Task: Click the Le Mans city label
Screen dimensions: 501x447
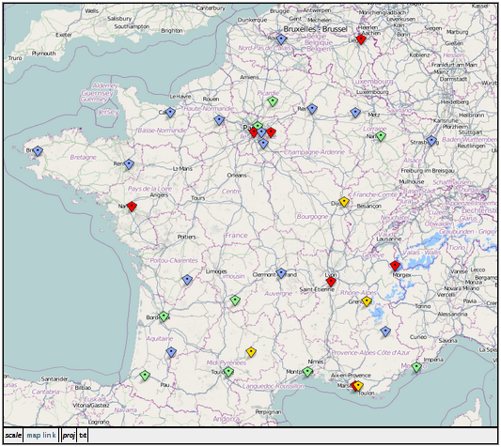Action: 182,169
